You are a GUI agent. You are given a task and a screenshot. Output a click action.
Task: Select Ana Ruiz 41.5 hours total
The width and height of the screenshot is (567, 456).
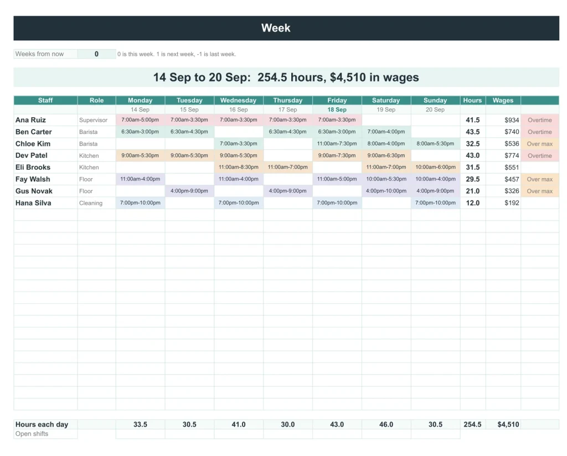(x=473, y=120)
